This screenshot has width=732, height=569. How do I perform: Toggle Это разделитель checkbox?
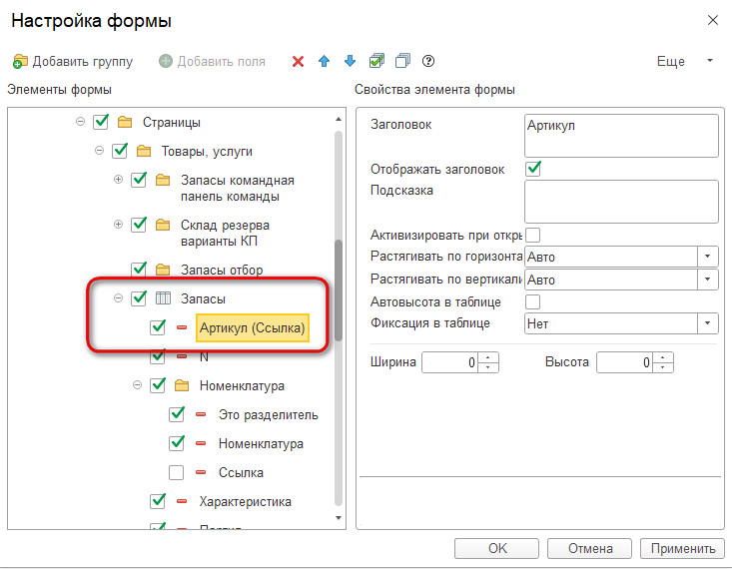[177, 414]
